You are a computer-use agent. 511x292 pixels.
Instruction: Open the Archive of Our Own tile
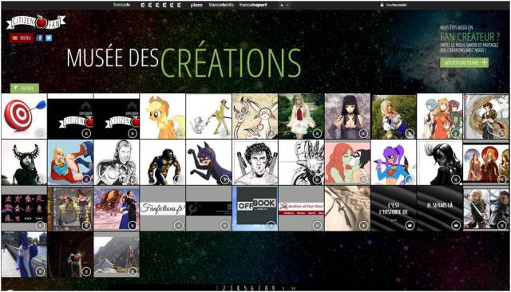click(302, 209)
